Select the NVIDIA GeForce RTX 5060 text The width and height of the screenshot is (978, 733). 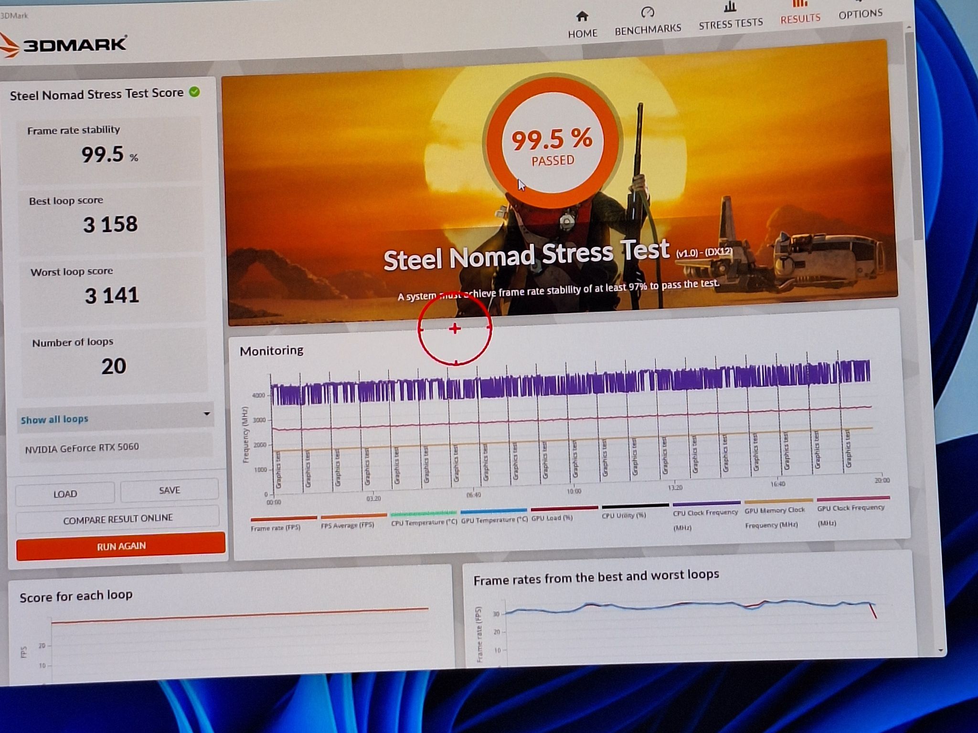point(82,448)
